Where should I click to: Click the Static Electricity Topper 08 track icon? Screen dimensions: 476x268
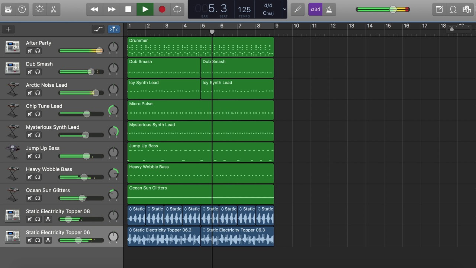click(12, 215)
